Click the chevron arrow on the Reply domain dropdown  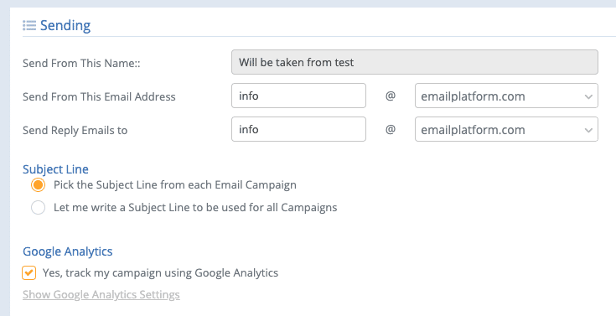tap(588, 130)
